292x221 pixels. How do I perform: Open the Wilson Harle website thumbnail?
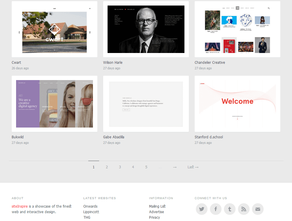(x=146, y=29)
